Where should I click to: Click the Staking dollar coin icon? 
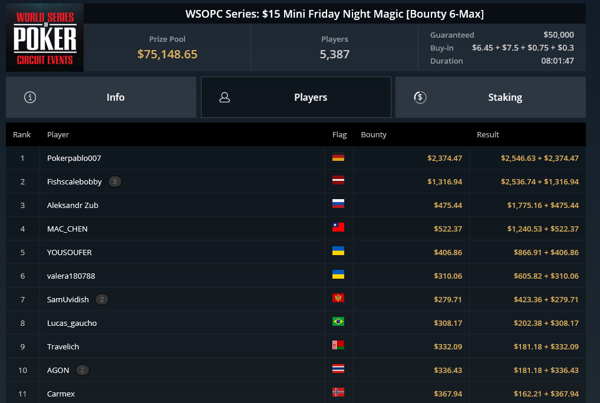pyautogui.click(x=420, y=97)
